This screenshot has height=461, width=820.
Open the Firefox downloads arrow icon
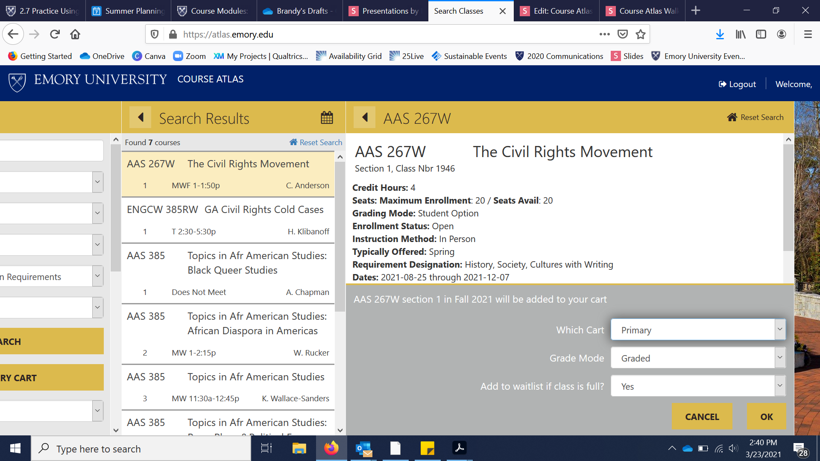tap(720, 34)
